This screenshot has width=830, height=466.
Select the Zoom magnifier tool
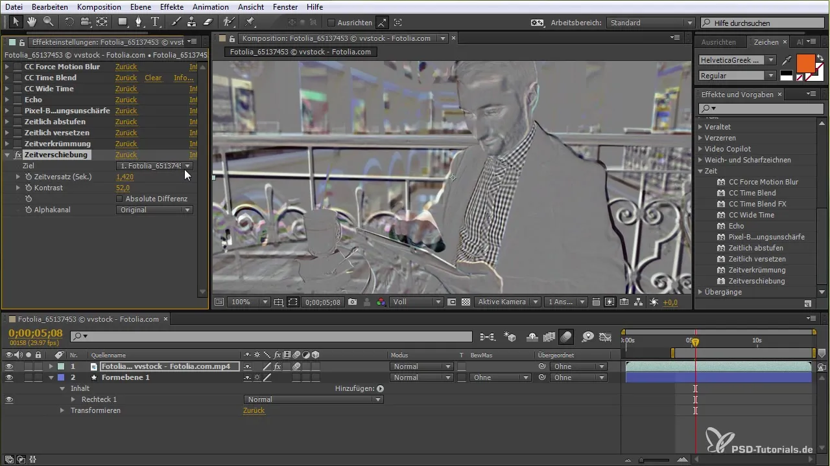coord(48,22)
